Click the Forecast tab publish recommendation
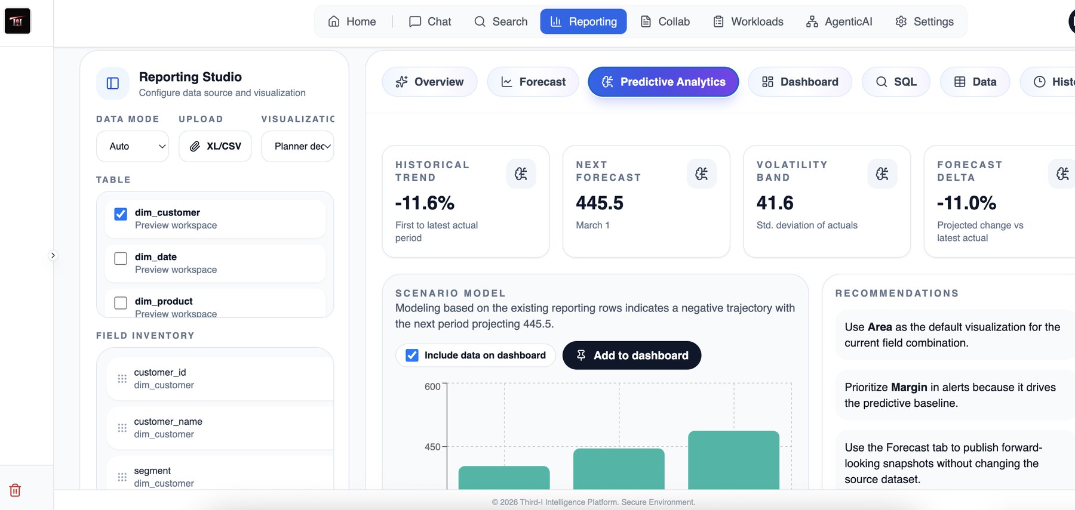The image size is (1075, 510). pyautogui.click(x=955, y=460)
